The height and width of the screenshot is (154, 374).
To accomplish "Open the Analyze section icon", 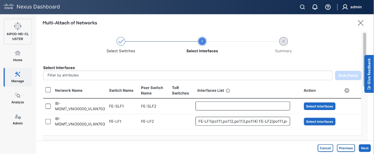I will point(18,96).
